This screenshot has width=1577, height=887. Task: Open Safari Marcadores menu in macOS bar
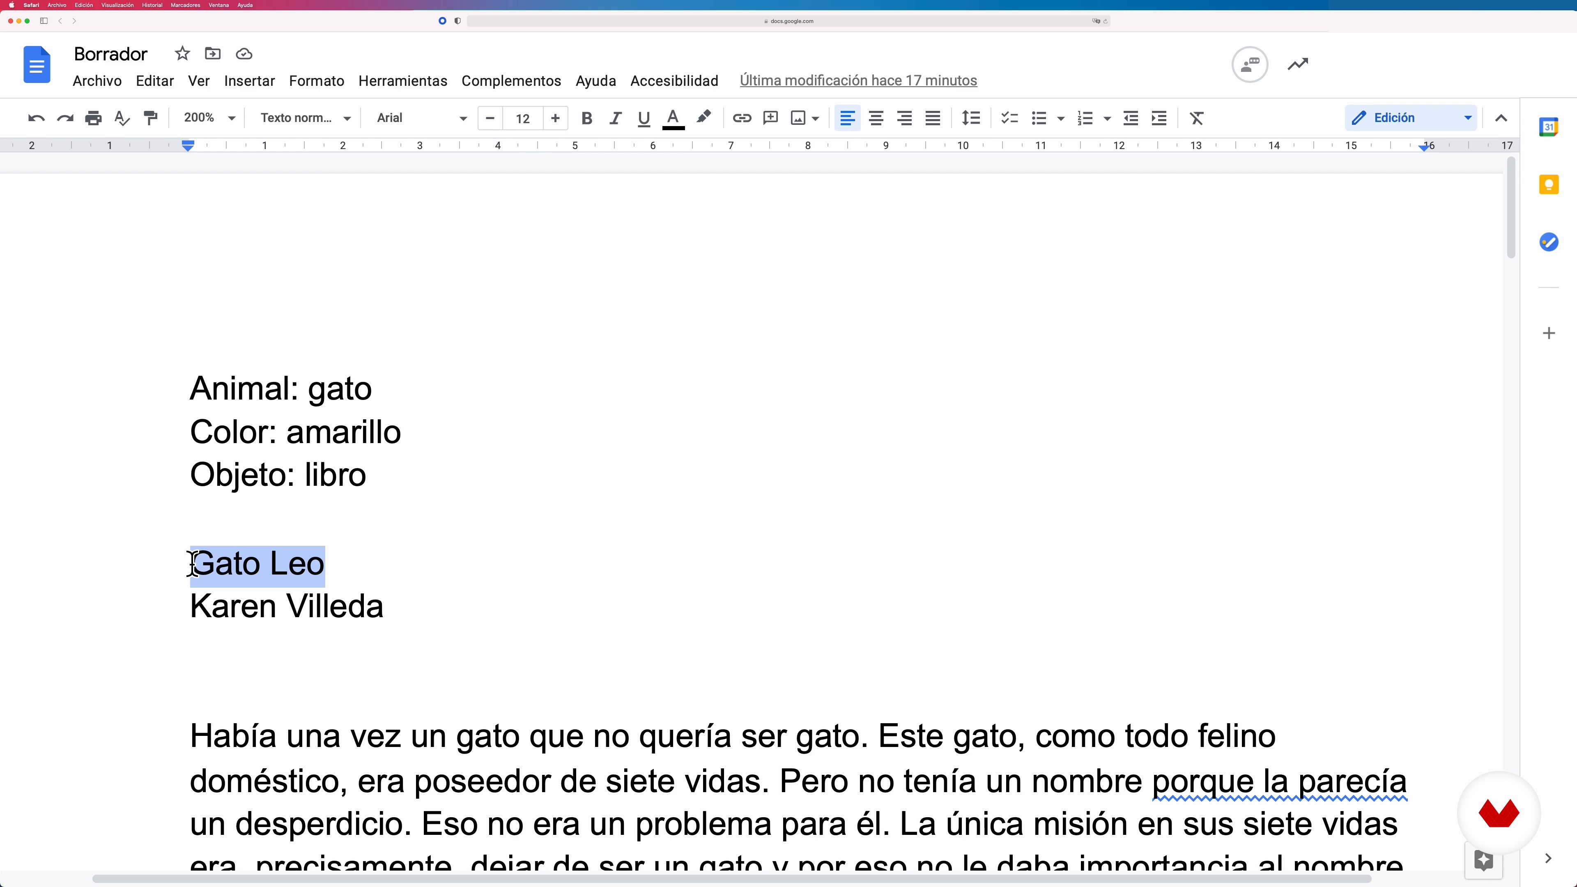click(x=186, y=5)
